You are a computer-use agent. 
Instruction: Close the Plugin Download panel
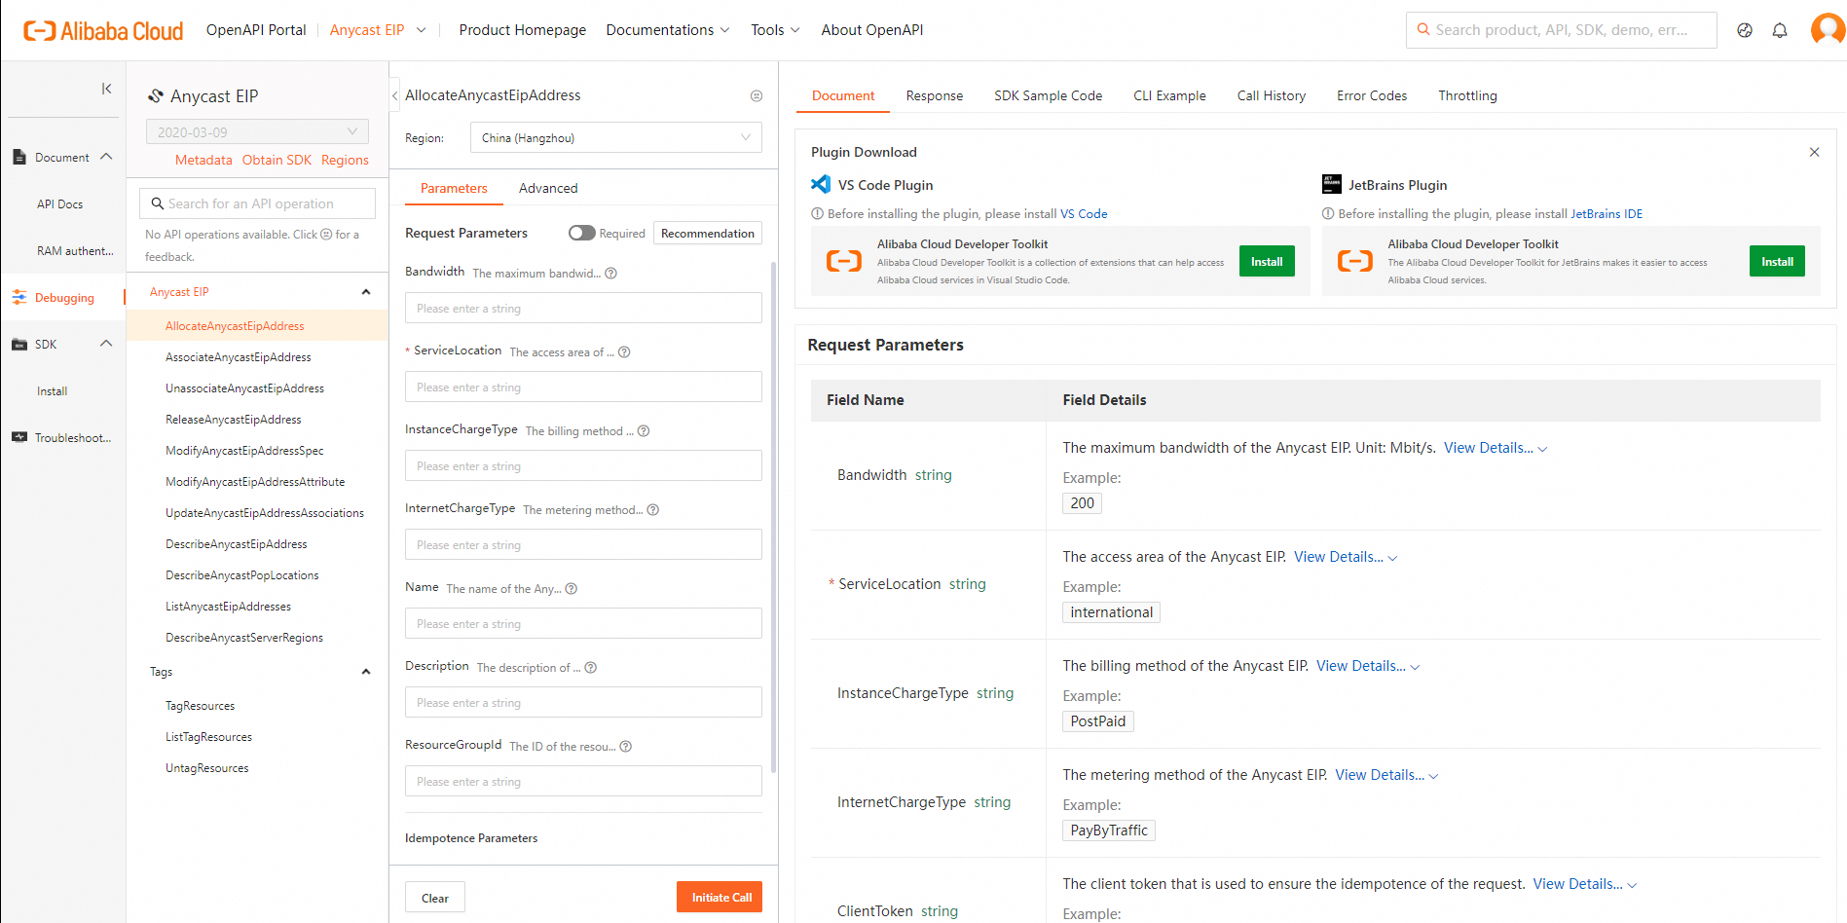pos(1814,152)
